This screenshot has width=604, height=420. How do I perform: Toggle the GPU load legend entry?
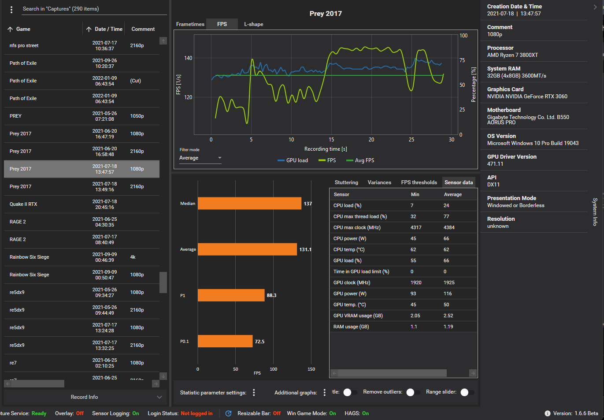click(x=293, y=160)
